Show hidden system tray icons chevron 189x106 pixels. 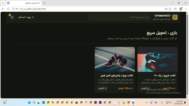click(146, 102)
